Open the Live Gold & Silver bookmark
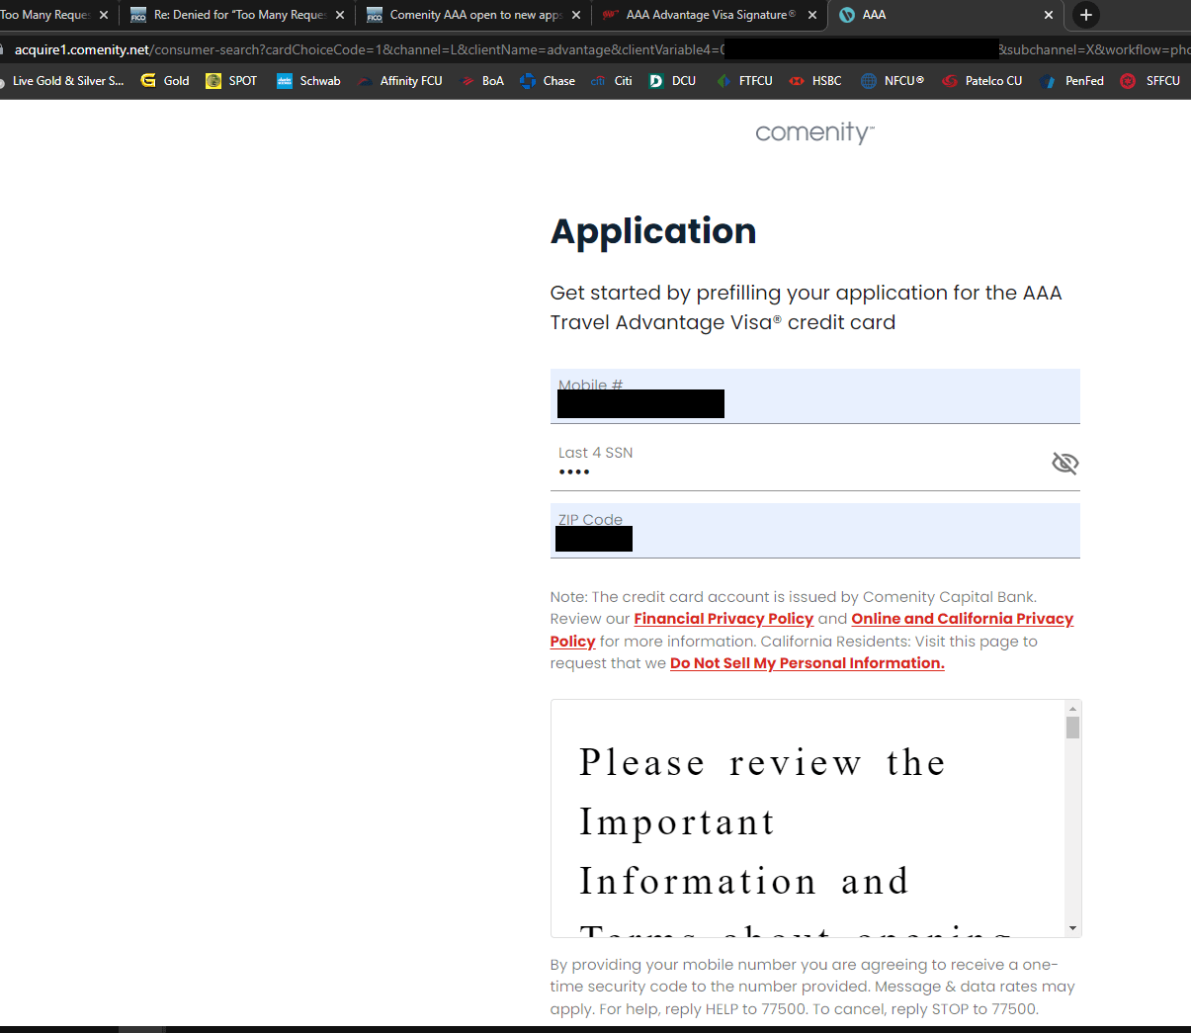The width and height of the screenshot is (1191, 1033). (61, 81)
